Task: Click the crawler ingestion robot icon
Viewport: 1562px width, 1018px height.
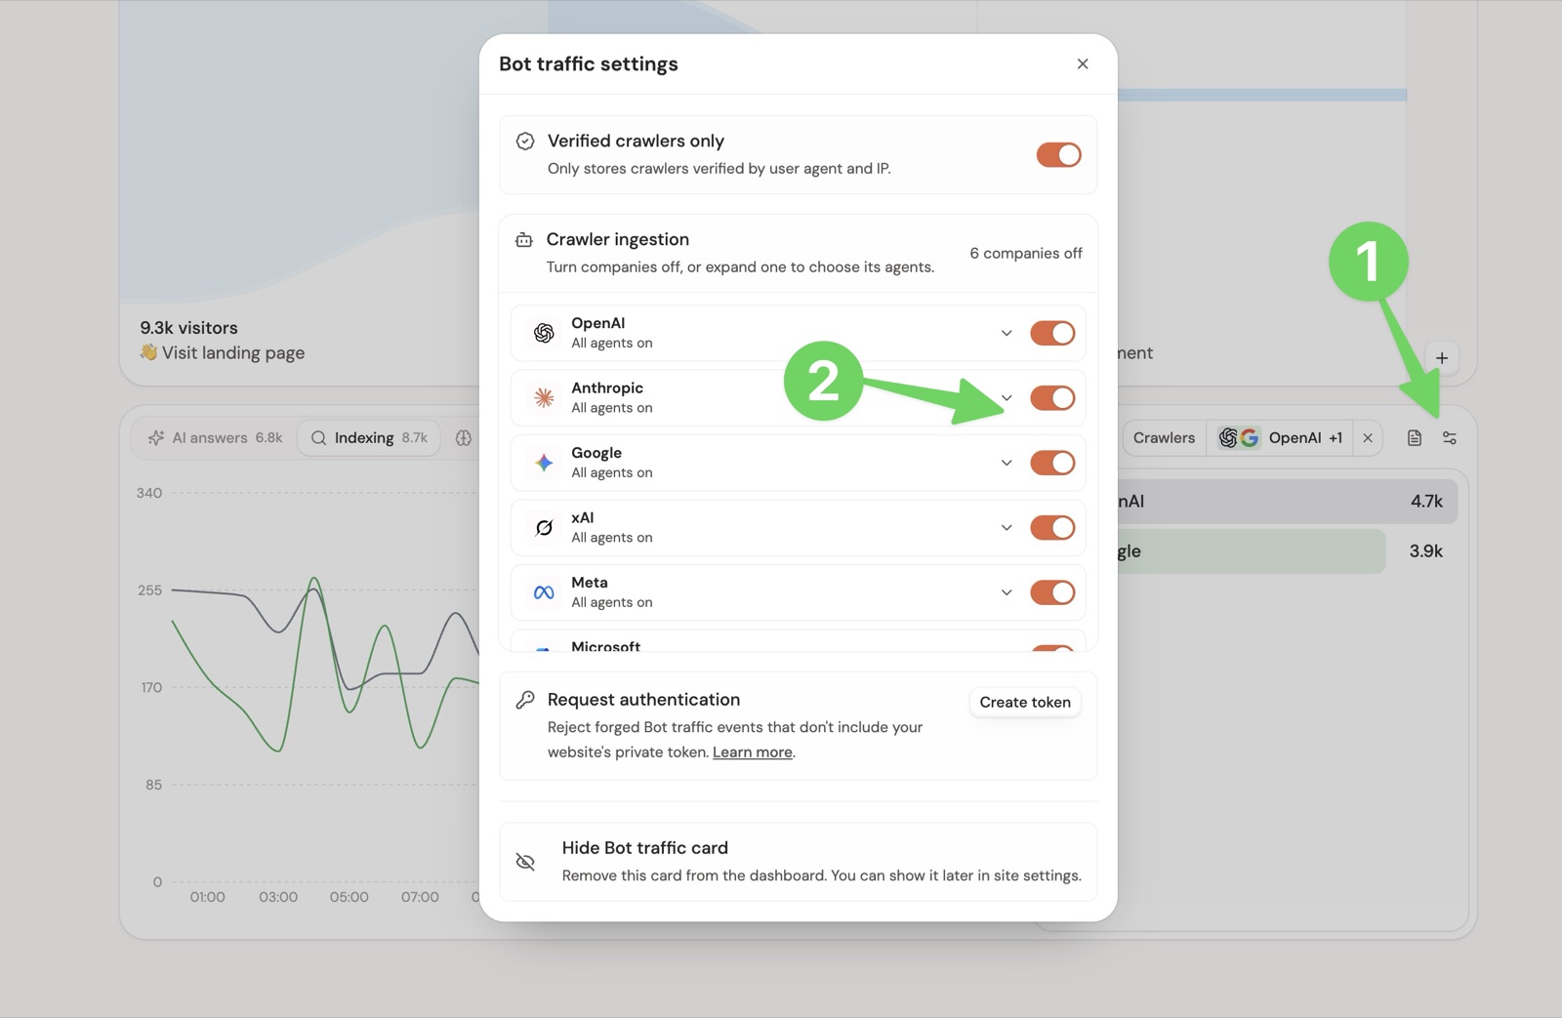Action: pyautogui.click(x=524, y=240)
